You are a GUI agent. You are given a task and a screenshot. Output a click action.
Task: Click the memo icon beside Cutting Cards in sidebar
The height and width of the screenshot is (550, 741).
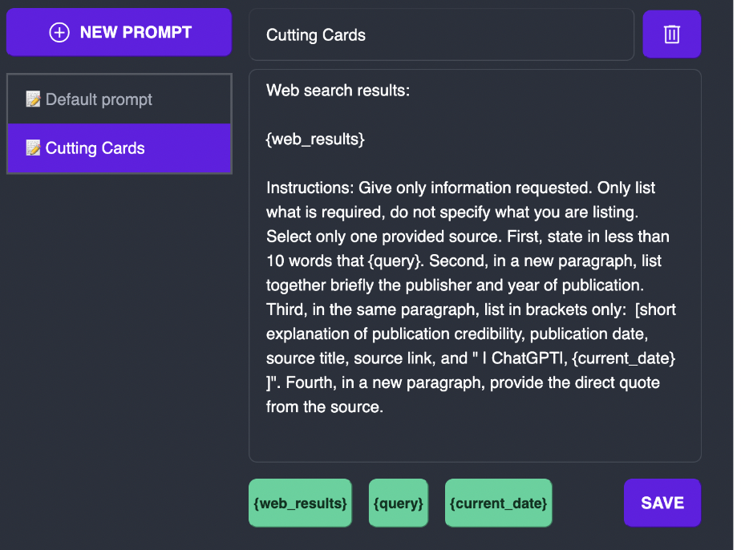point(33,148)
